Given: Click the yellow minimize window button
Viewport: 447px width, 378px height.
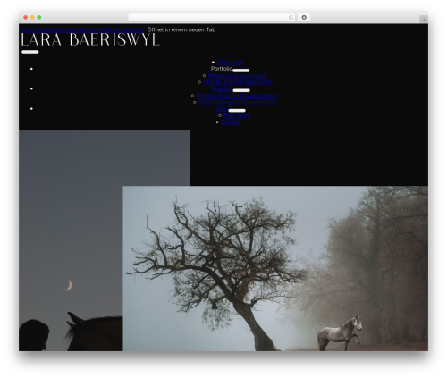Looking at the screenshot, I should click(32, 17).
